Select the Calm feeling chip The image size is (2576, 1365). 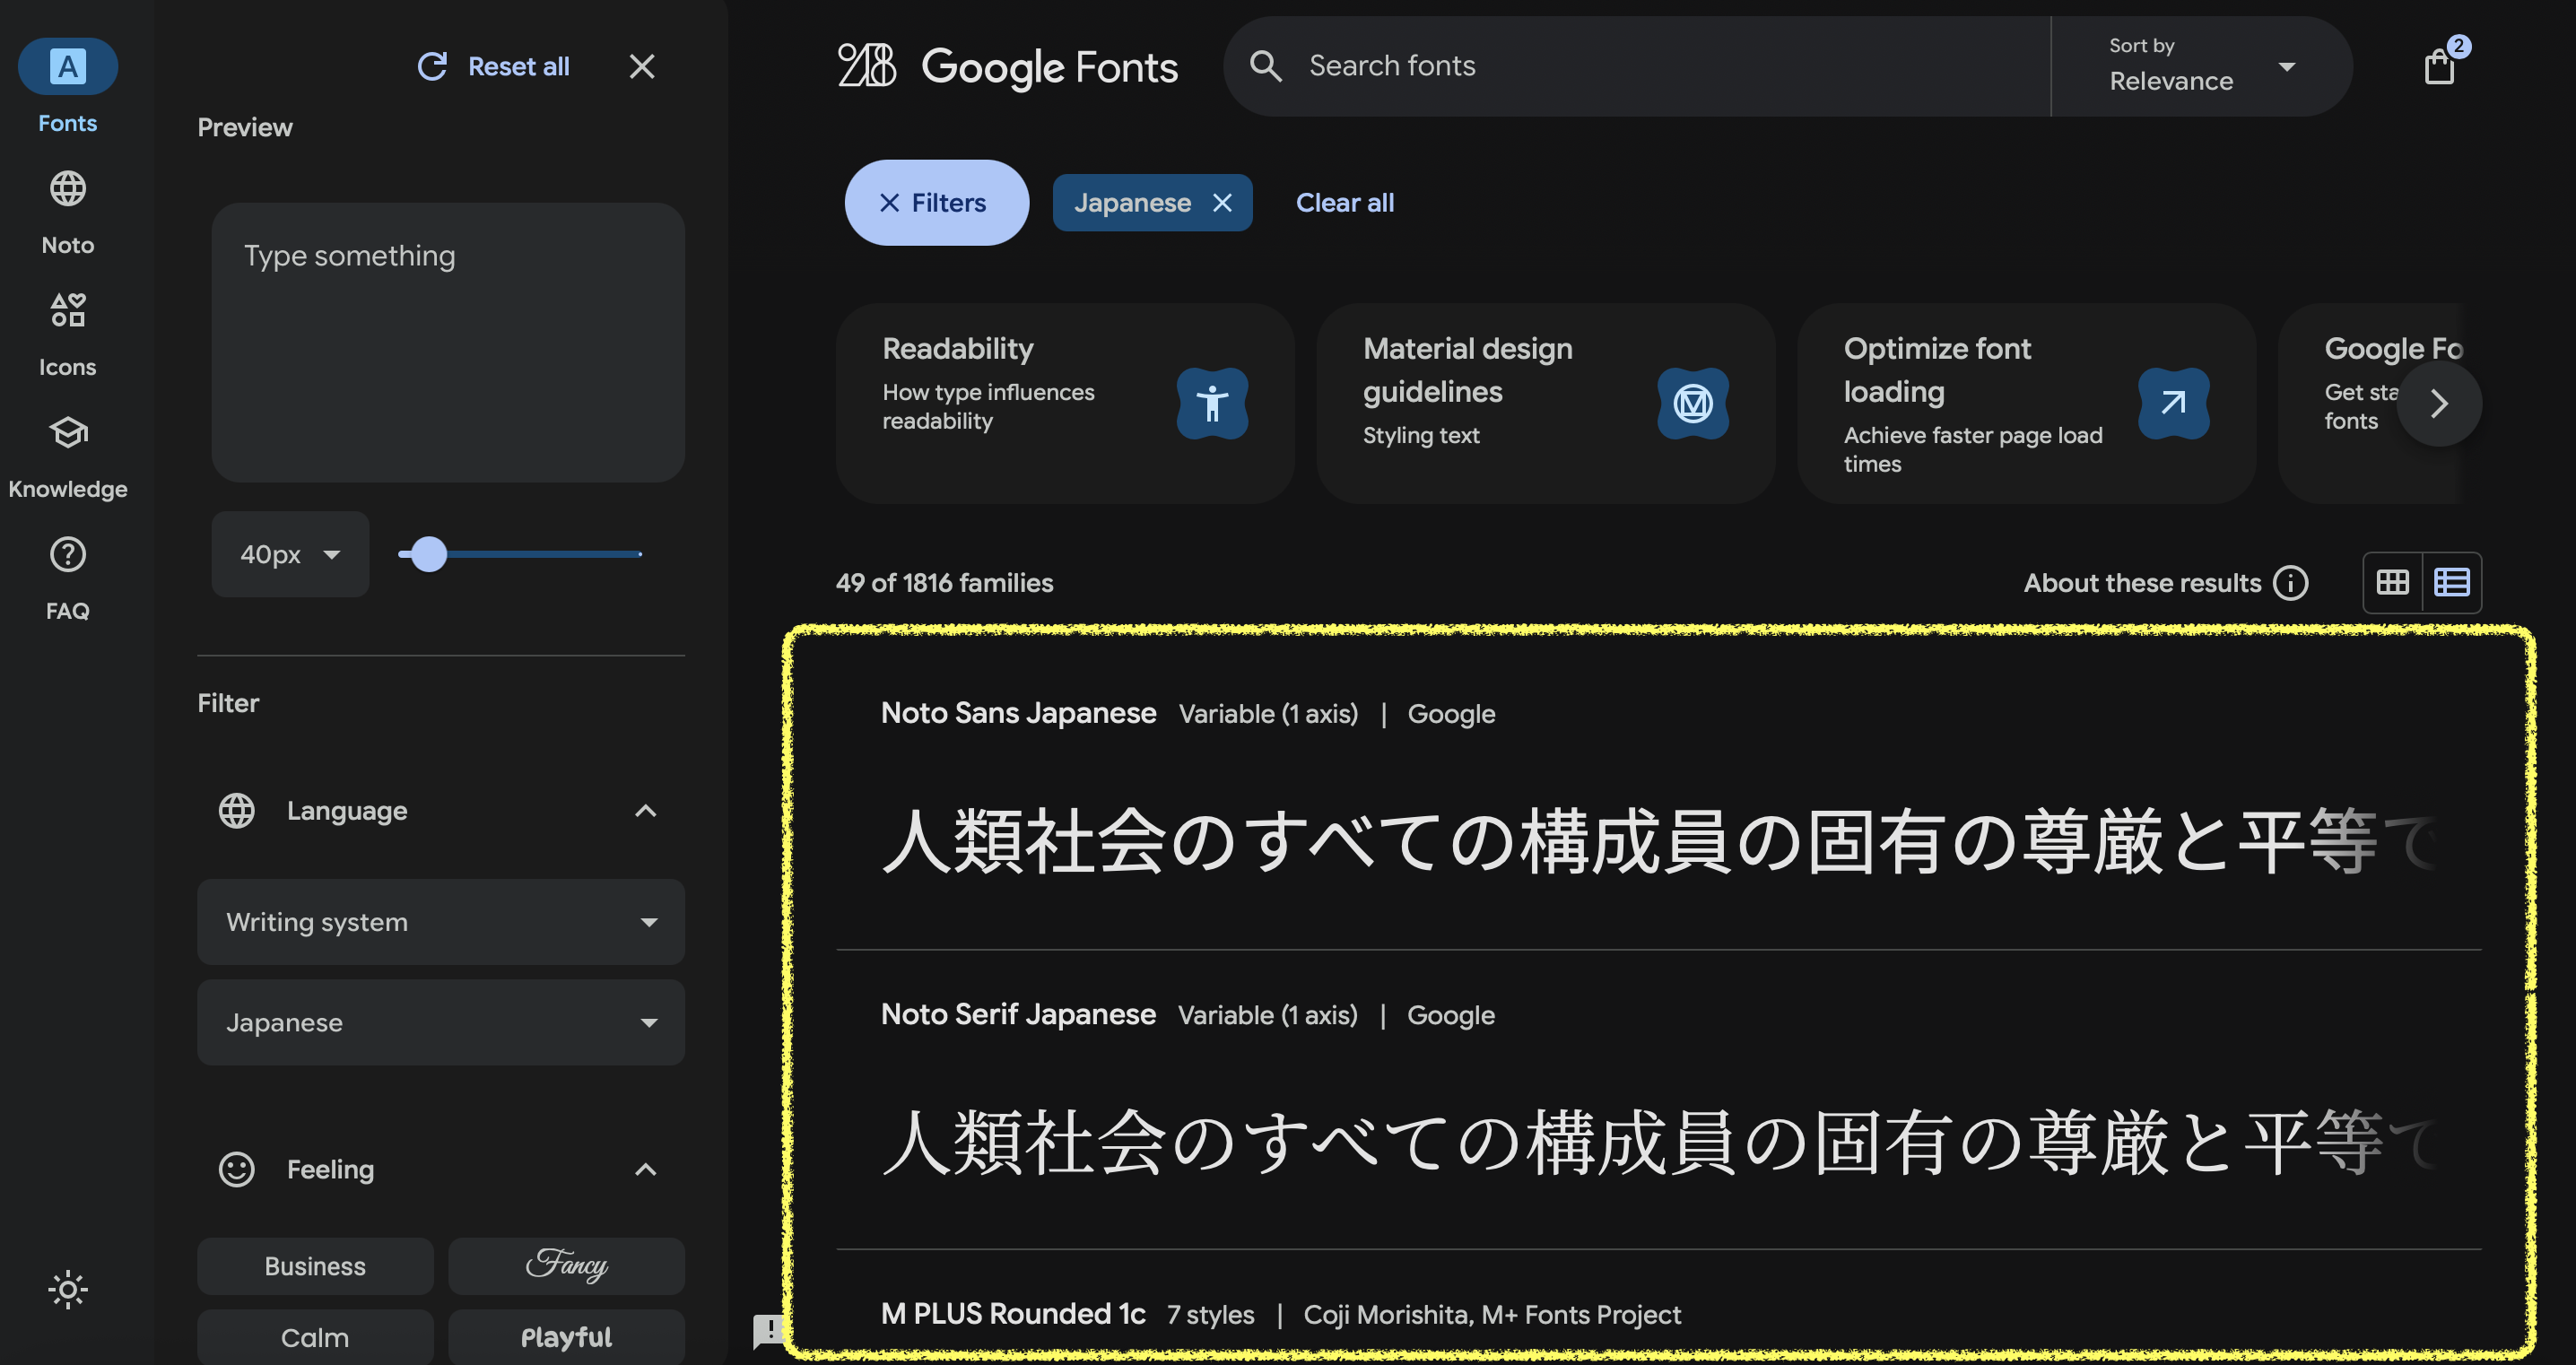pyautogui.click(x=315, y=1337)
